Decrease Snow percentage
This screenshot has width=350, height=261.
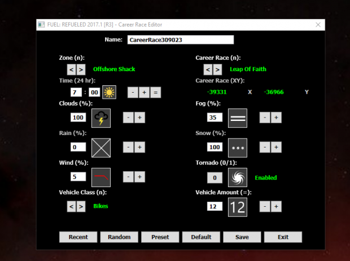265,147
